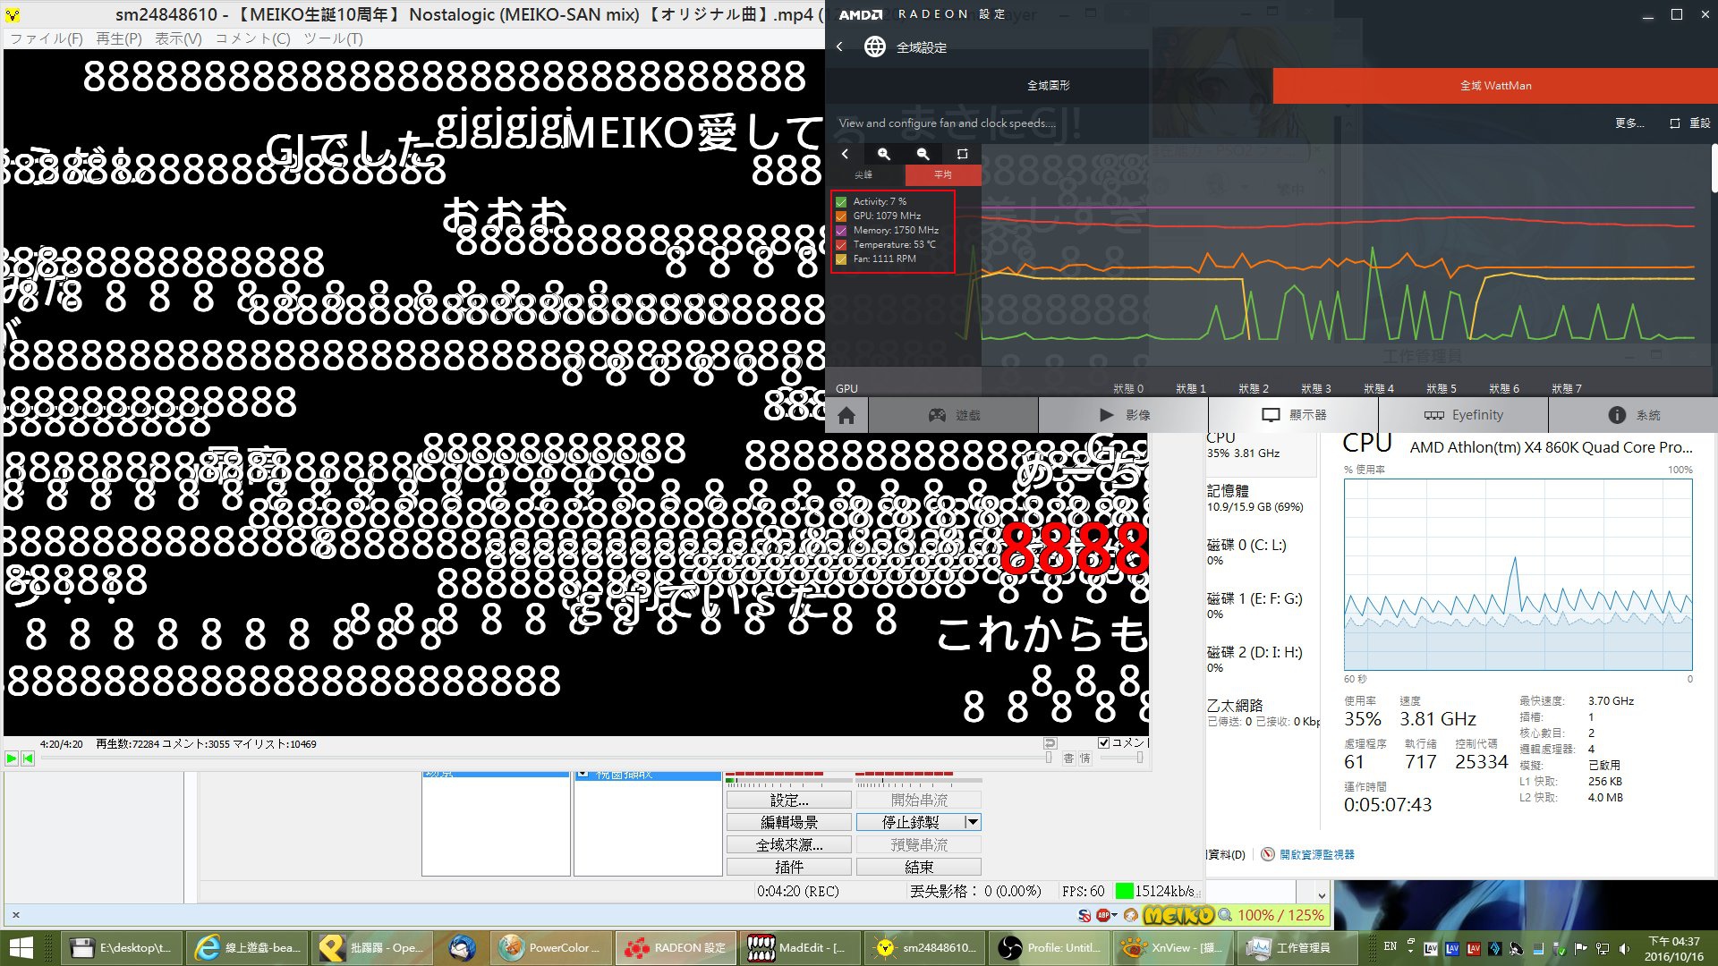Select the 平均 (average) graph mode
Viewport: 1718px width, 966px height.
tap(943, 174)
